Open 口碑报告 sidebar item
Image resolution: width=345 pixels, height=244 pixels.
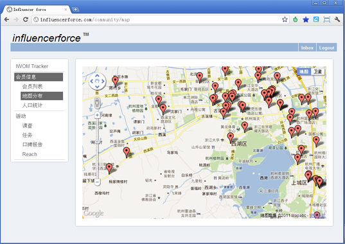click(x=32, y=144)
